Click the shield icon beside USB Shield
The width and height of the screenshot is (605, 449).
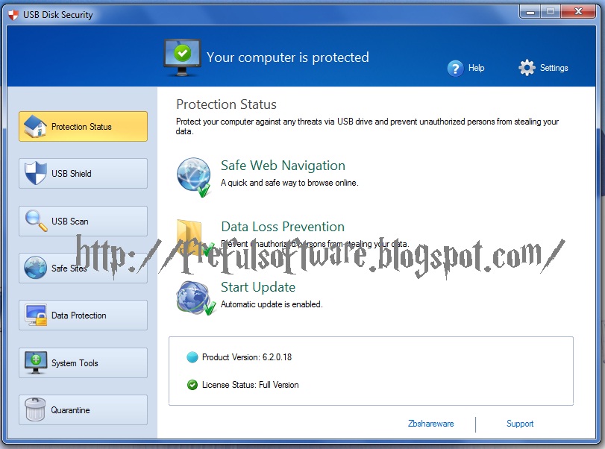coord(35,173)
